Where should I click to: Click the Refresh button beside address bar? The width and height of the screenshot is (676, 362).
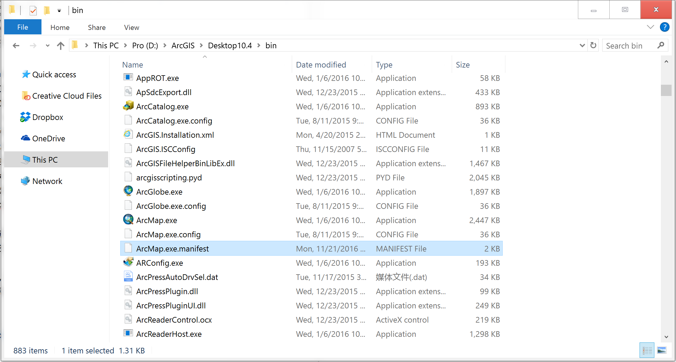pyautogui.click(x=593, y=45)
